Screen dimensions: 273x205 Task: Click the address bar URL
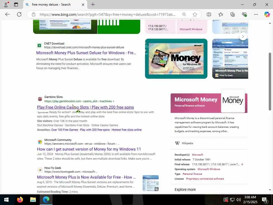107,14
